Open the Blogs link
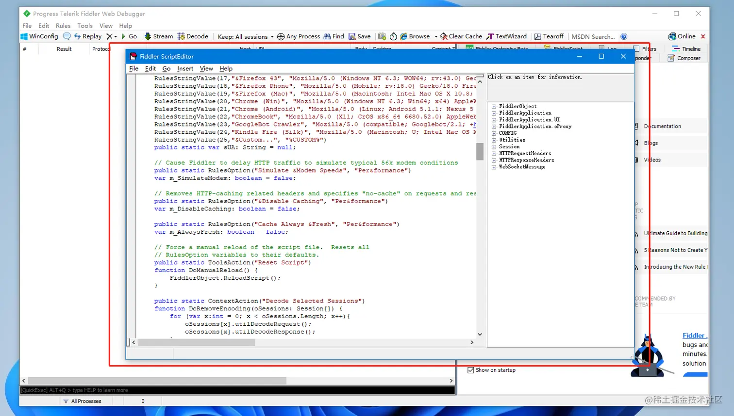The image size is (734, 416). pyautogui.click(x=651, y=143)
